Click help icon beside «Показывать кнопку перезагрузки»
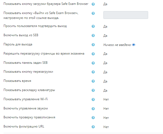The height and width of the screenshot is (134, 163). coord(93,72)
